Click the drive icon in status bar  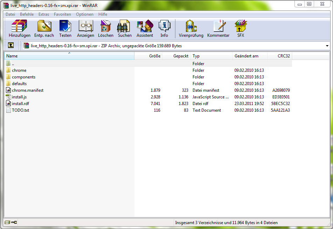pyautogui.click(x=7, y=222)
